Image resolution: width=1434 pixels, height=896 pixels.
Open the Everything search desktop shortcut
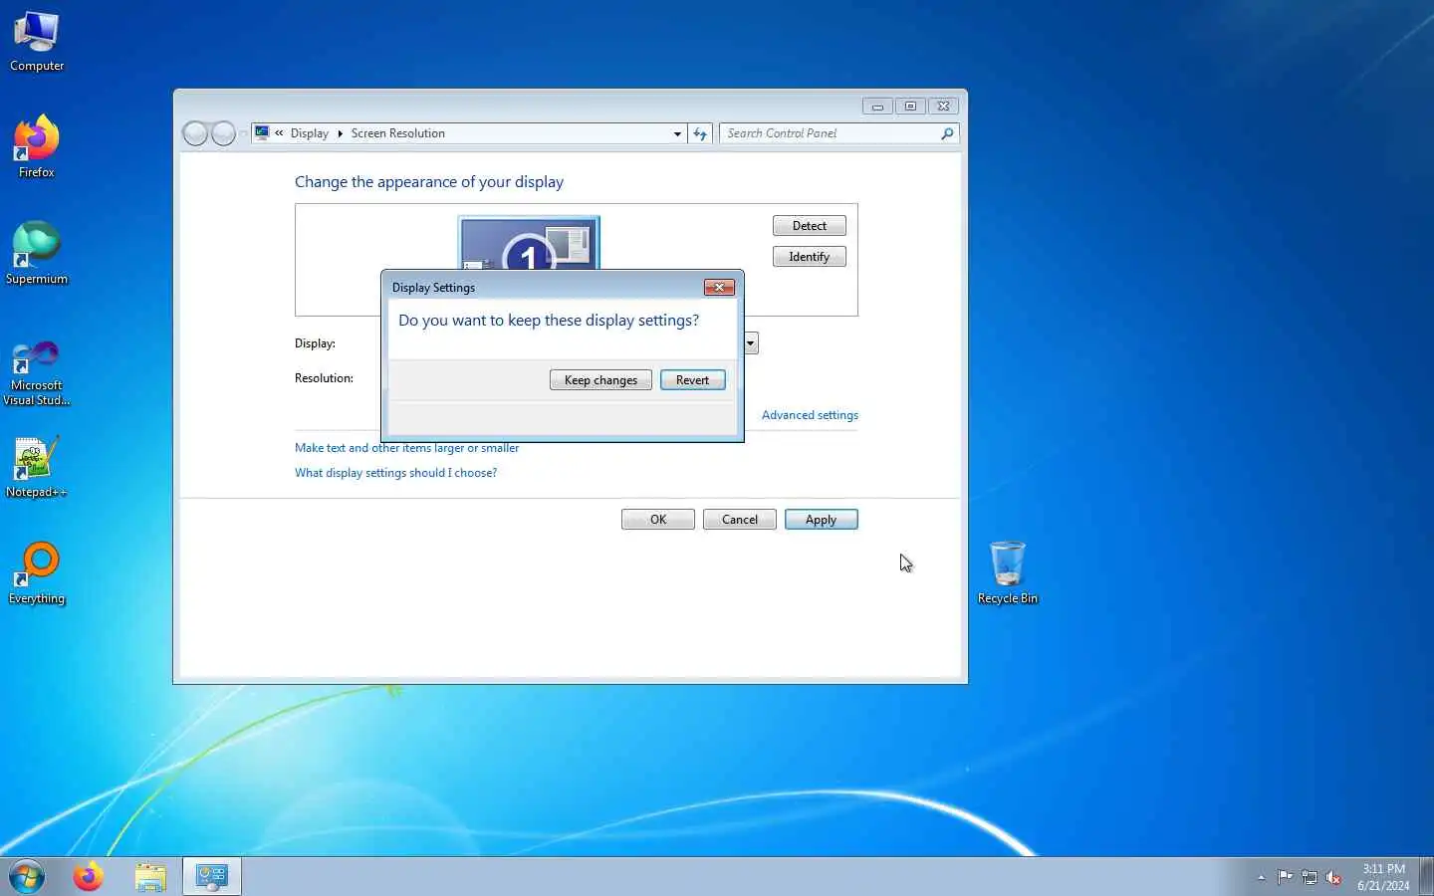pyautogui.click(x=37, y=573)
